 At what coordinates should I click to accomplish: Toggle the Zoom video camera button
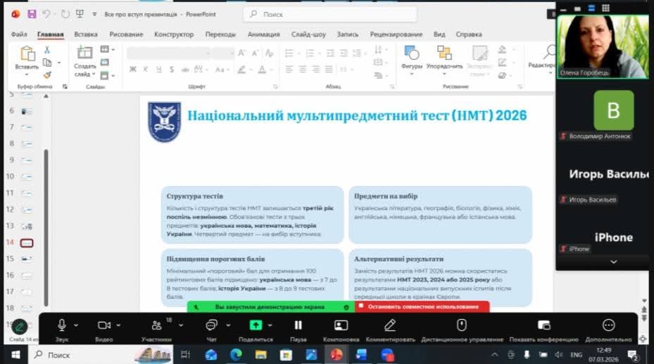click(104, 325)
